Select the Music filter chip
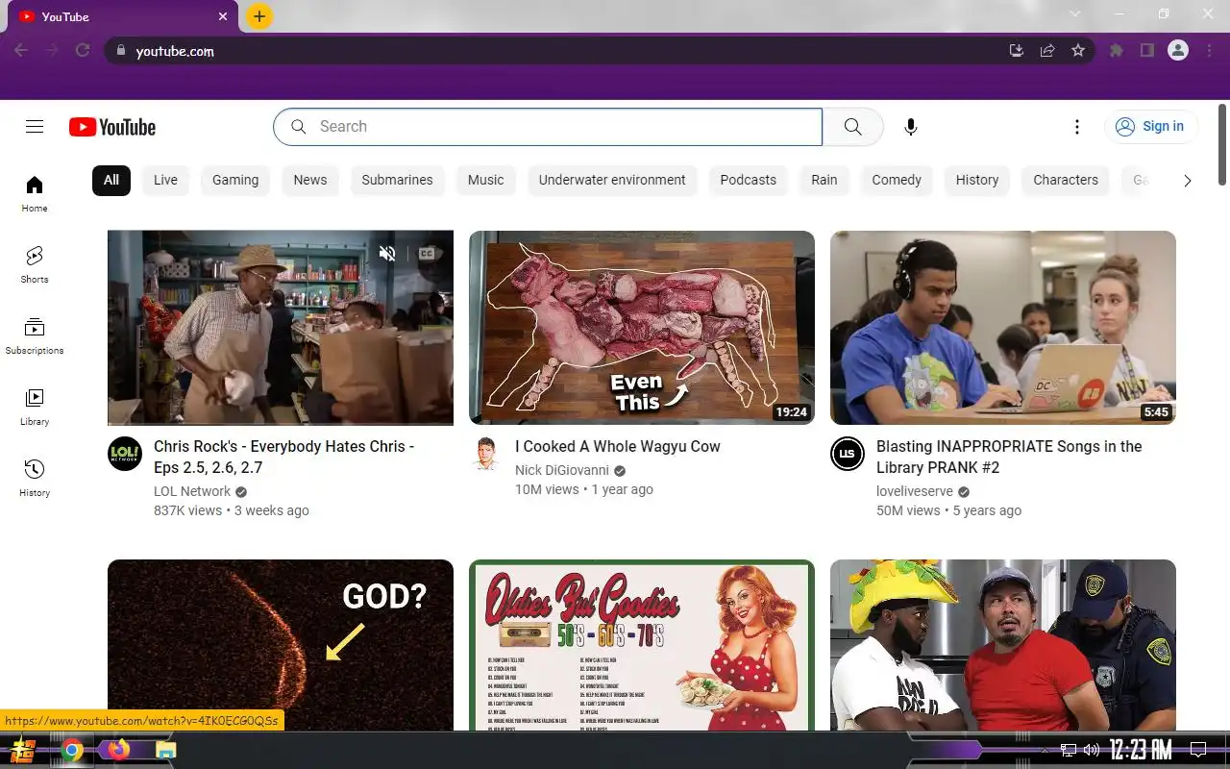 coord(485,180)
